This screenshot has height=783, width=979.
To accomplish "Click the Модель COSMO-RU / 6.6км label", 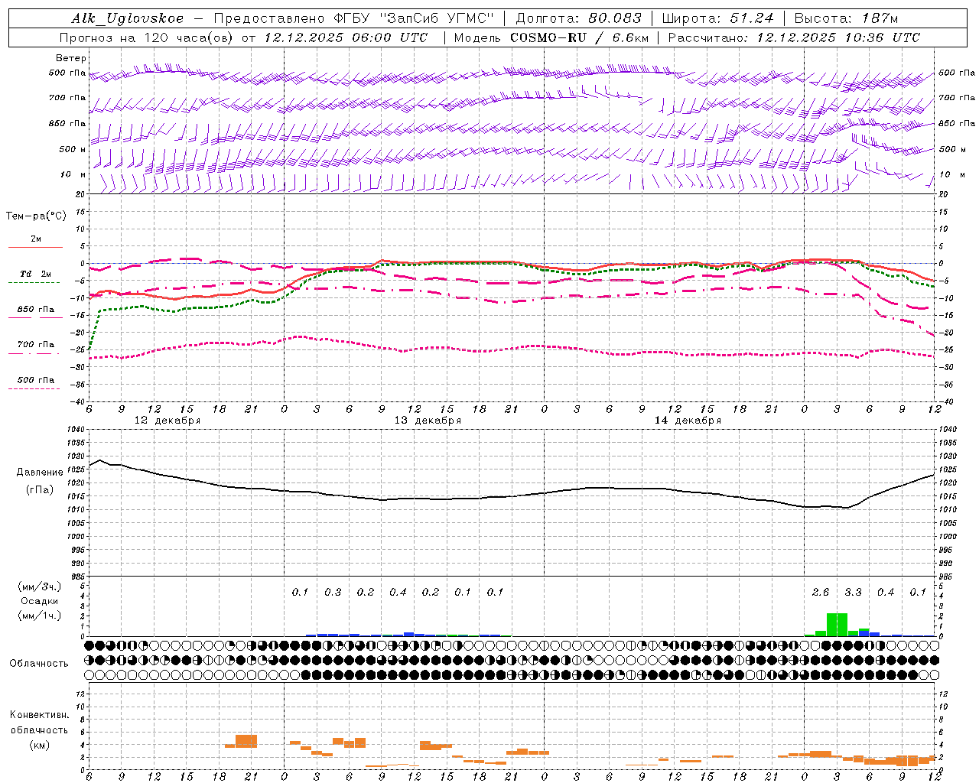I will click(551, 37).
